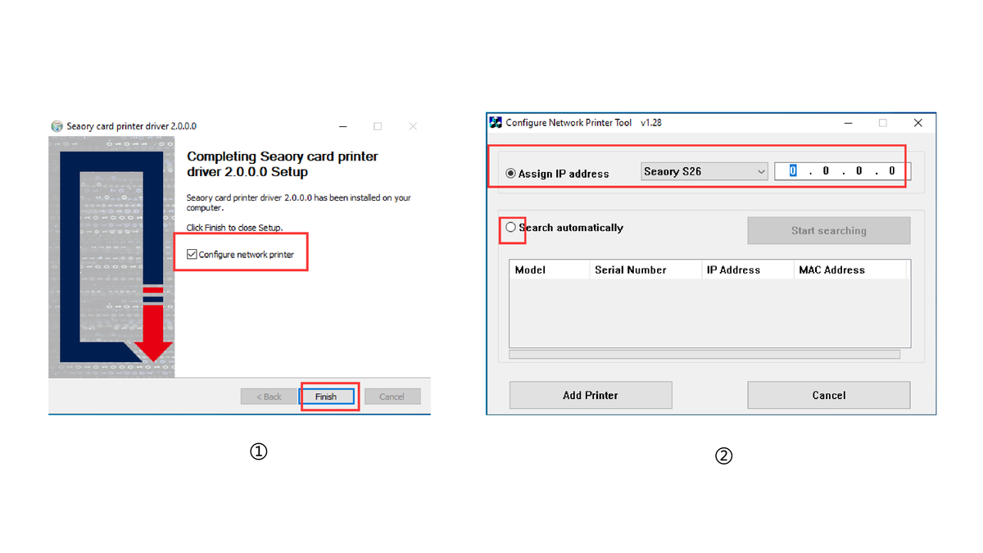The width and height of the screenshot is (983, 553).
Task: Click the Model column header
Action: tap(549, 270)
